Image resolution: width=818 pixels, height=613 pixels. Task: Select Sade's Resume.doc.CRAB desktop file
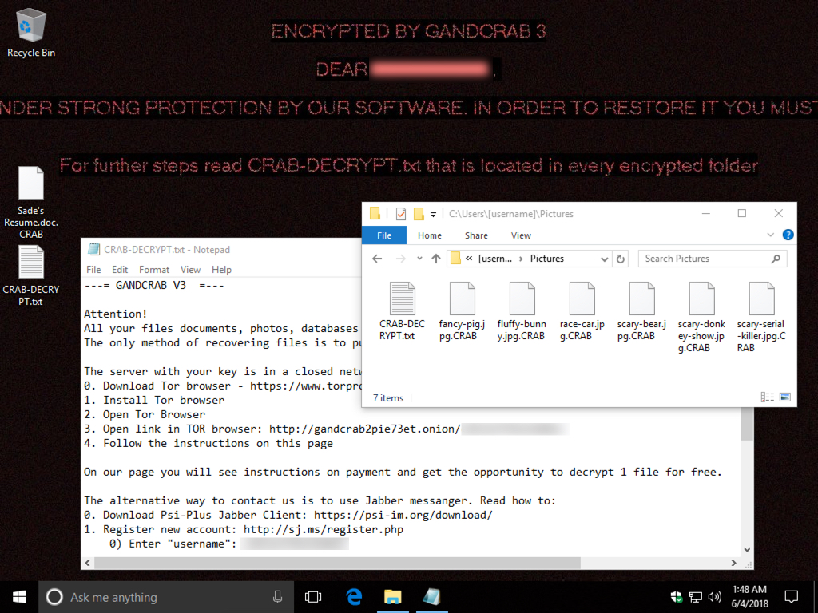pyautogui.click(x=31, y=202)
